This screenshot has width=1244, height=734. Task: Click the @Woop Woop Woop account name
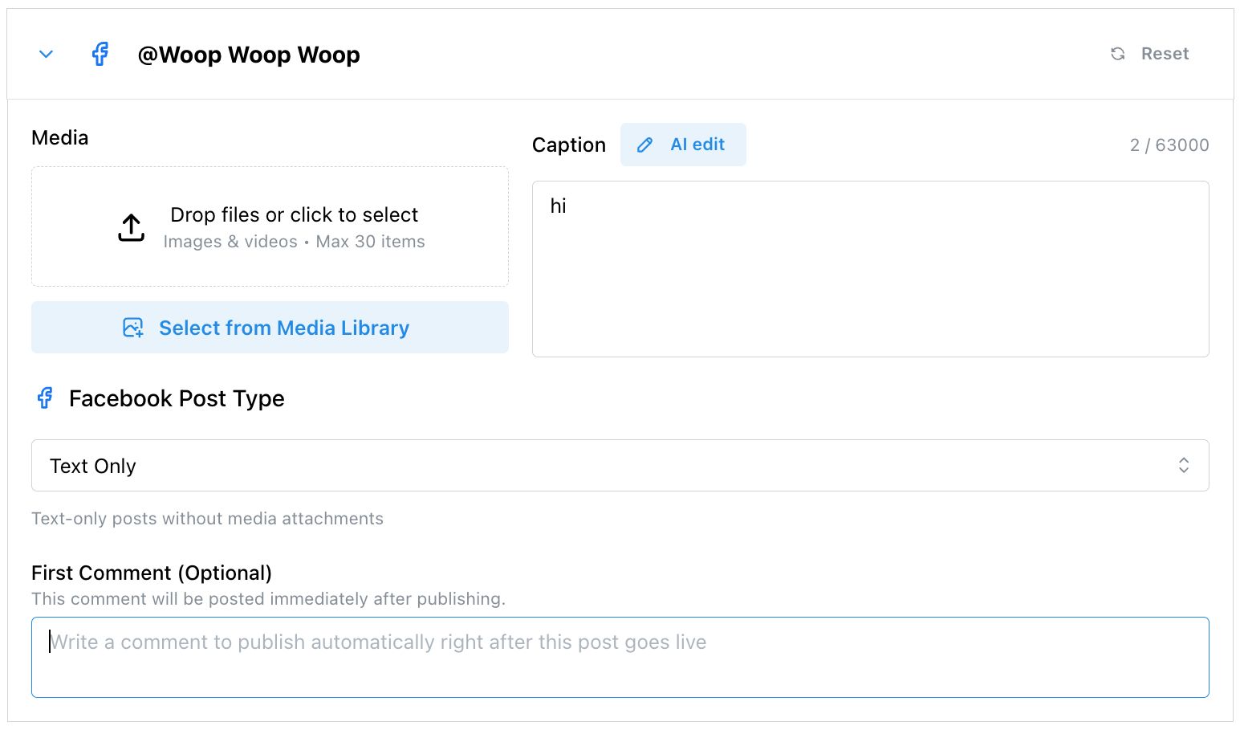249,55
